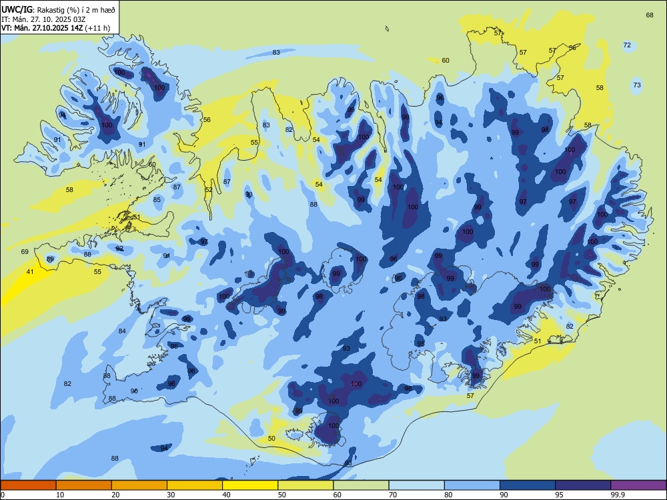The image size is (667, 500).
Task: Click the map value '68' in the corner
Action: 650,15
